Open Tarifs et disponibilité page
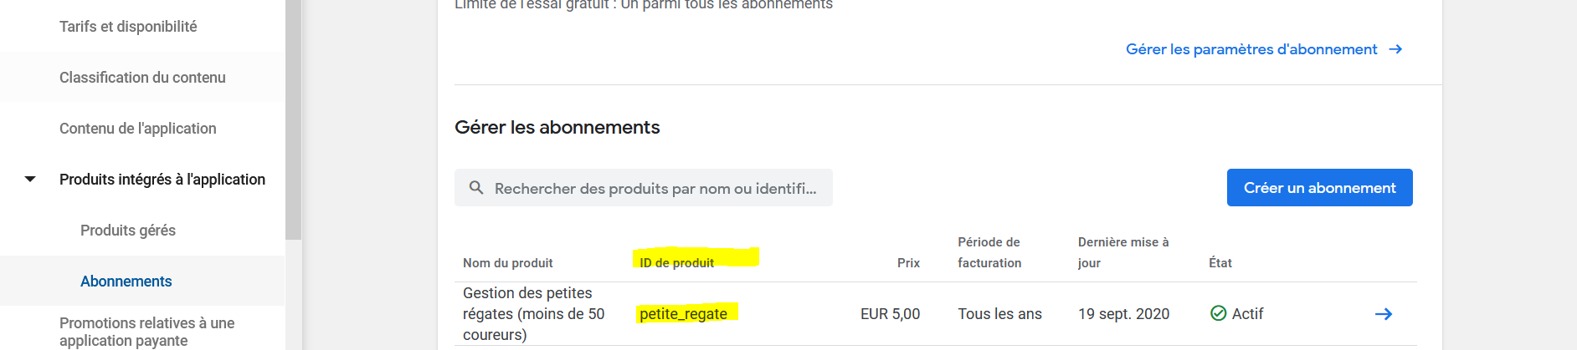 pyautogui.click(x=128, y=27)
